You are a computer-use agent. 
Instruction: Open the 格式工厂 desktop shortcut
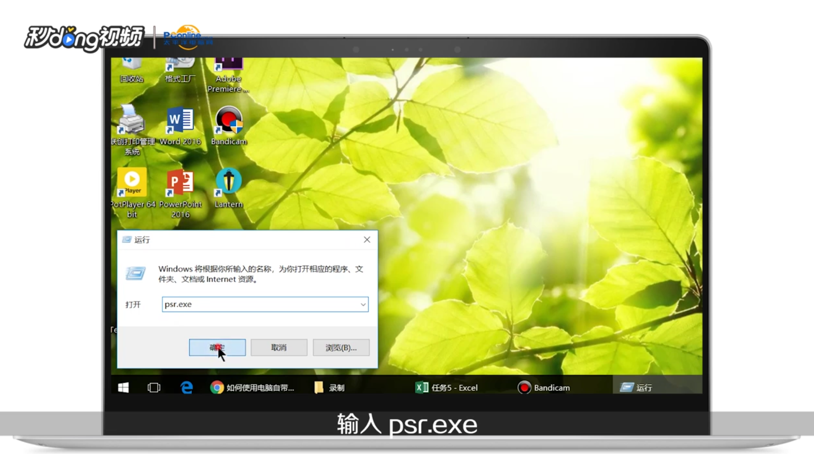point(180,70)
